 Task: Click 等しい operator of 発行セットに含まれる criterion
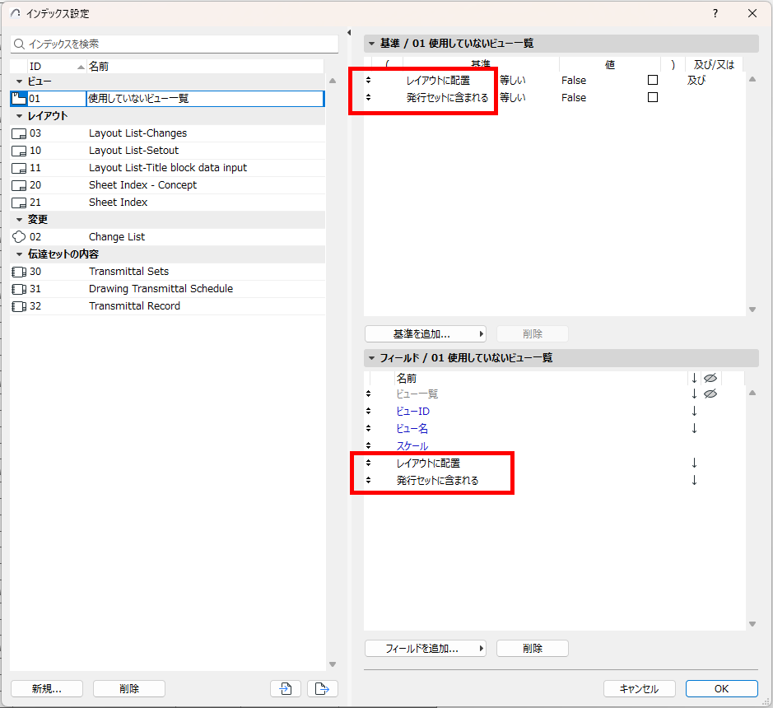pyautogui.click(x=513, y=98)
